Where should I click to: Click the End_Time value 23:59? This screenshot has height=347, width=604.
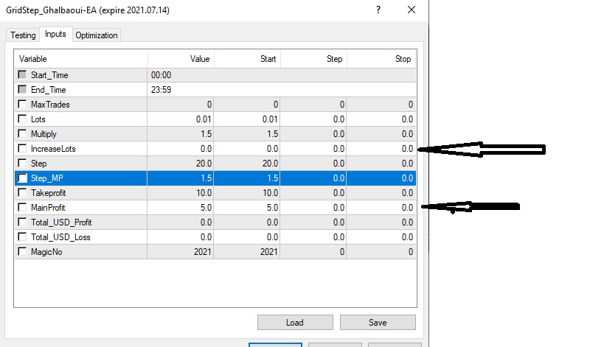pos(181,90)
